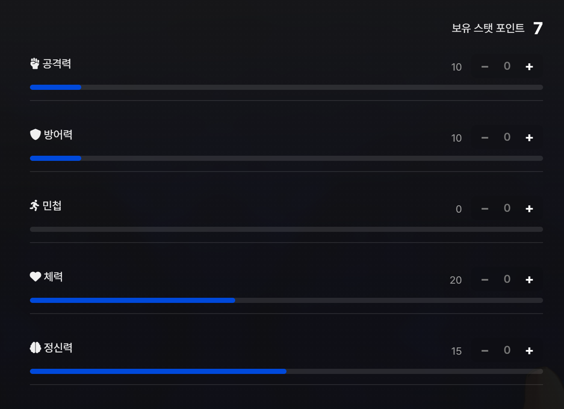Raise 체력 using its plus button
The width and height of the screenshot is (564, 409).
click(x=529, y=280)
